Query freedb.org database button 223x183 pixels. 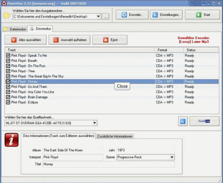[205, 121]
